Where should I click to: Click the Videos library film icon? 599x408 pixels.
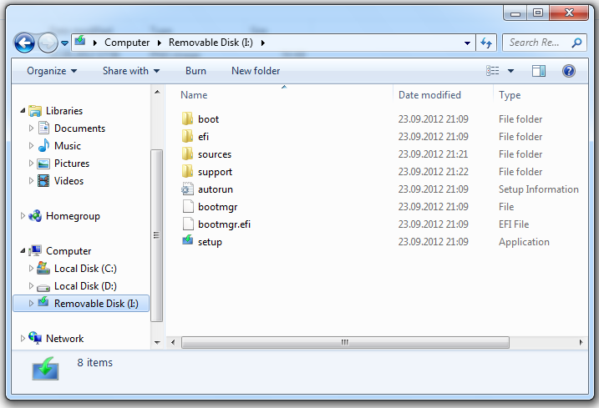[44, 181]
